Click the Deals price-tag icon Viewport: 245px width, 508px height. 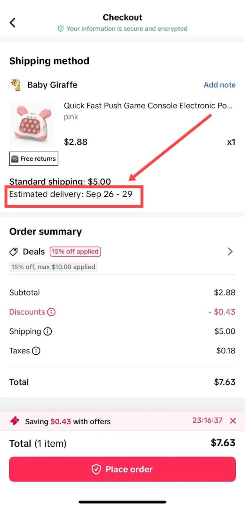click(13, 251)
